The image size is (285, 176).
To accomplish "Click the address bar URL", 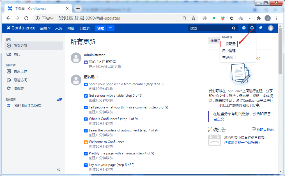I will pyautogui.click(x=89, y=18).
